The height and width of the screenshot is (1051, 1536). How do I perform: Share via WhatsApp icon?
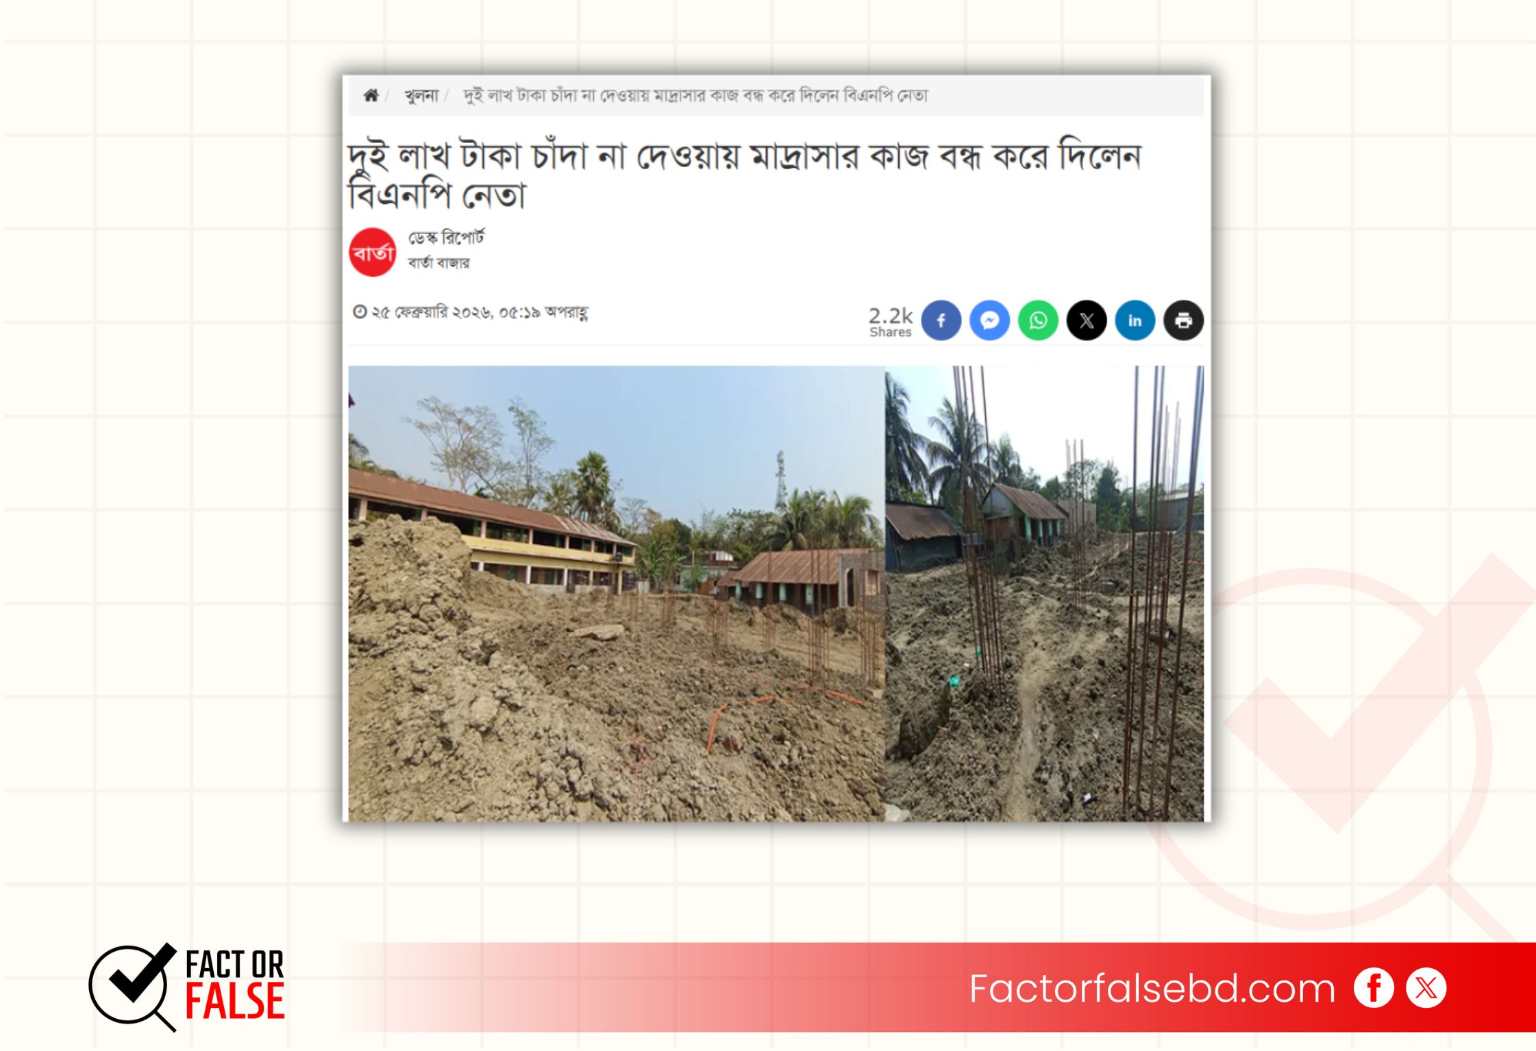point(1038,320)
